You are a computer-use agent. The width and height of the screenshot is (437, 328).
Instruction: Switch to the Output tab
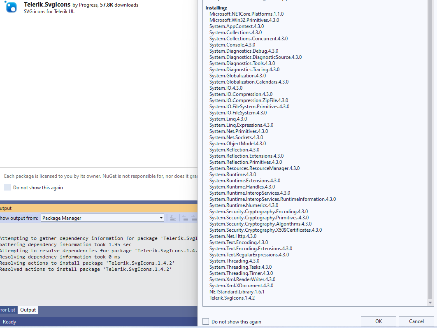28,310
